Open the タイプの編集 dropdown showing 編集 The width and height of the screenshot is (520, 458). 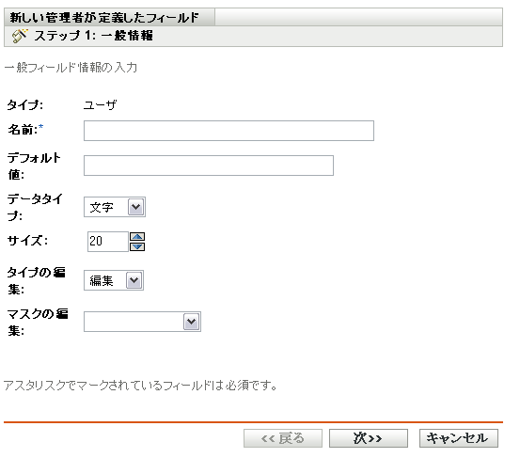(x=114, y=280)
